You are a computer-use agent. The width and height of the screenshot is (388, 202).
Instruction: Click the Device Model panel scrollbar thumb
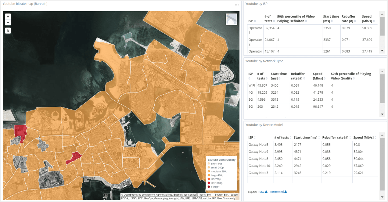click(x=382, y=164)
